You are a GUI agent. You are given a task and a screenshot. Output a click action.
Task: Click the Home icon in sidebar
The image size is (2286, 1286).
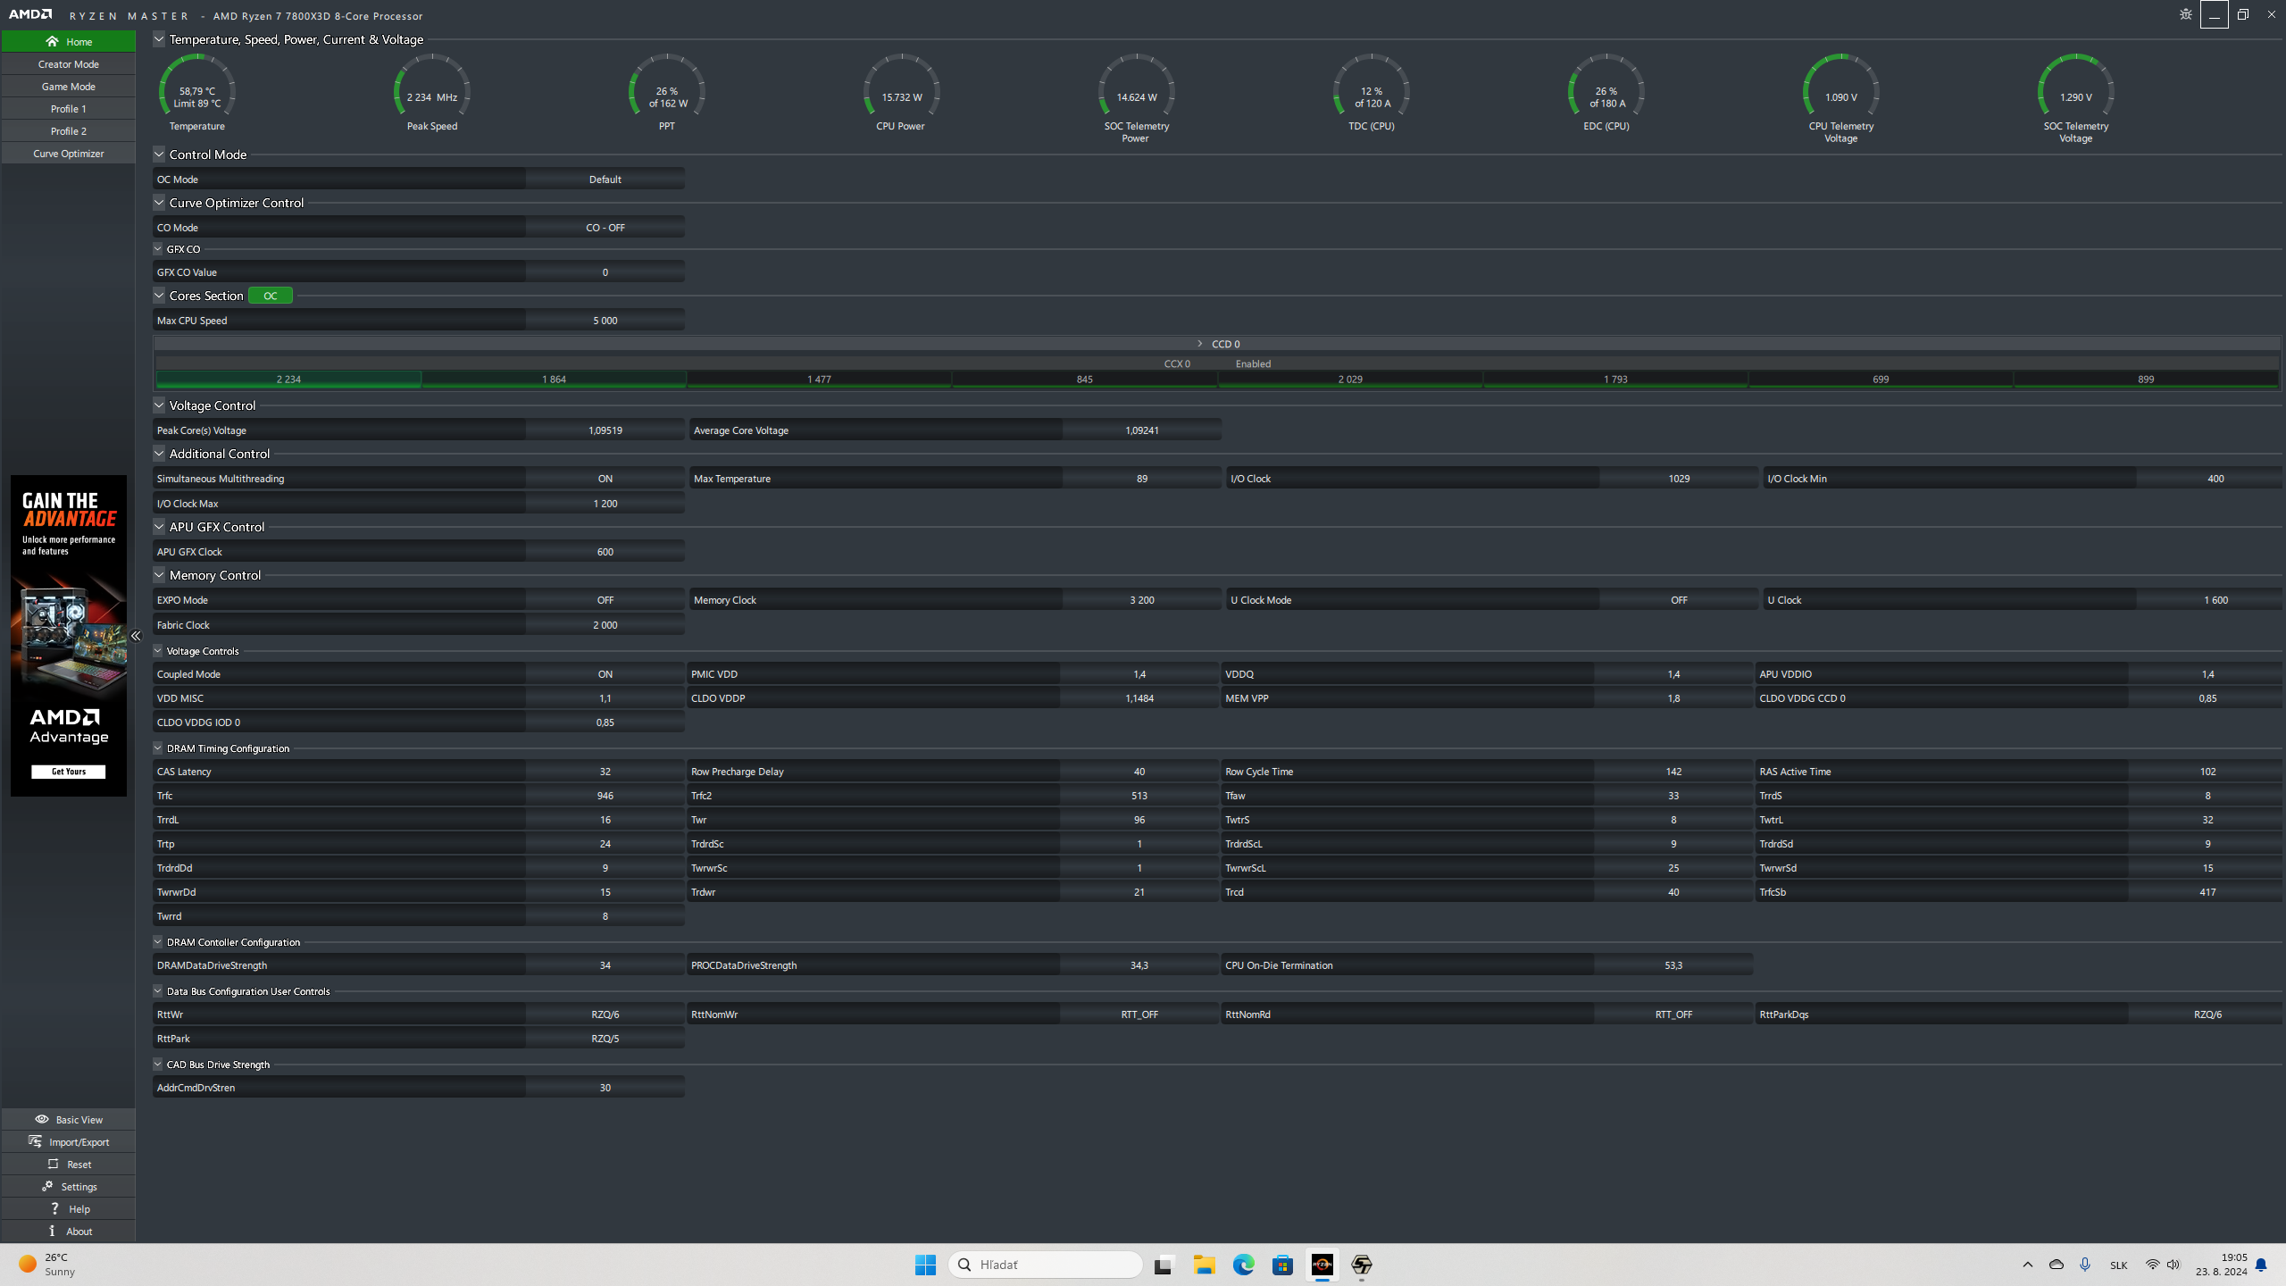tap(52, 41)
